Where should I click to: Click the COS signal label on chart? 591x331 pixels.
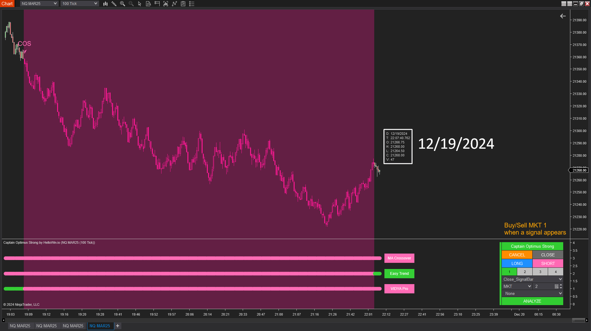(24, 44)
